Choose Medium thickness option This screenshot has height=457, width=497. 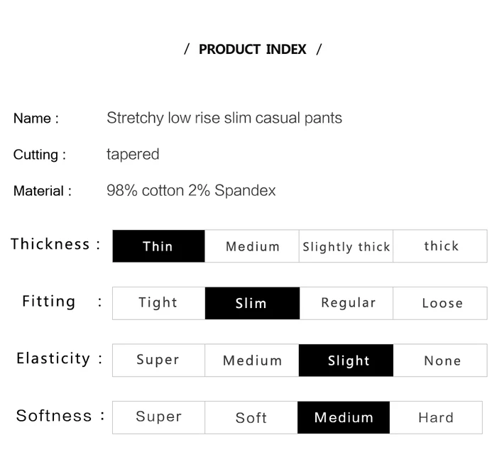point(252,246)
